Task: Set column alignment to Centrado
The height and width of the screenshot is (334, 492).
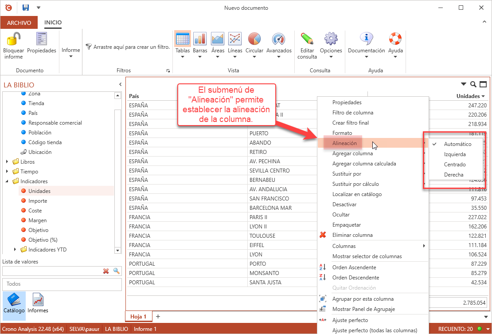Action: pyautogui.click(x=455, y=165)
